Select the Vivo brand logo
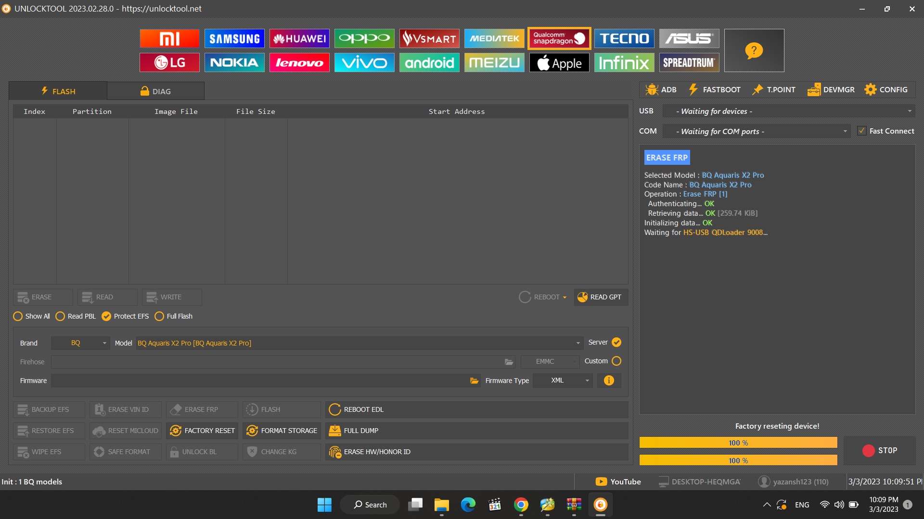 [x=364, y=62]
